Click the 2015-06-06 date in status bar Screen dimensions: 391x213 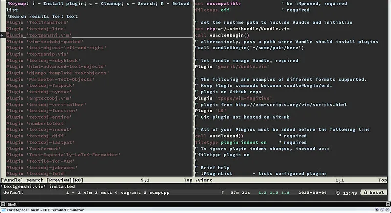311,193
